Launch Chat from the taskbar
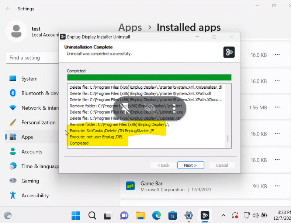This screenshot has width=291, height=223. point(124,215)
